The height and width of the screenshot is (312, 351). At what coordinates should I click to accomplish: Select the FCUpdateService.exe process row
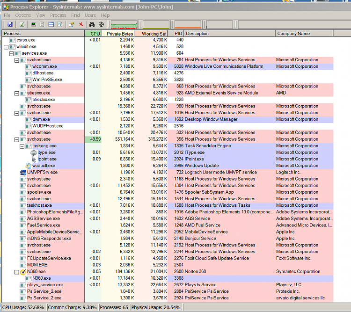tap(168, 258)
